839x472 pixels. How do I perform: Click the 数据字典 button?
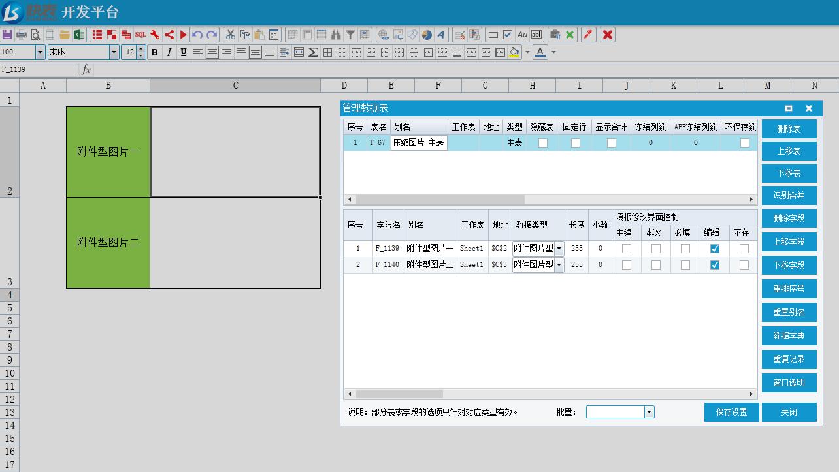[x=789, y=336]
